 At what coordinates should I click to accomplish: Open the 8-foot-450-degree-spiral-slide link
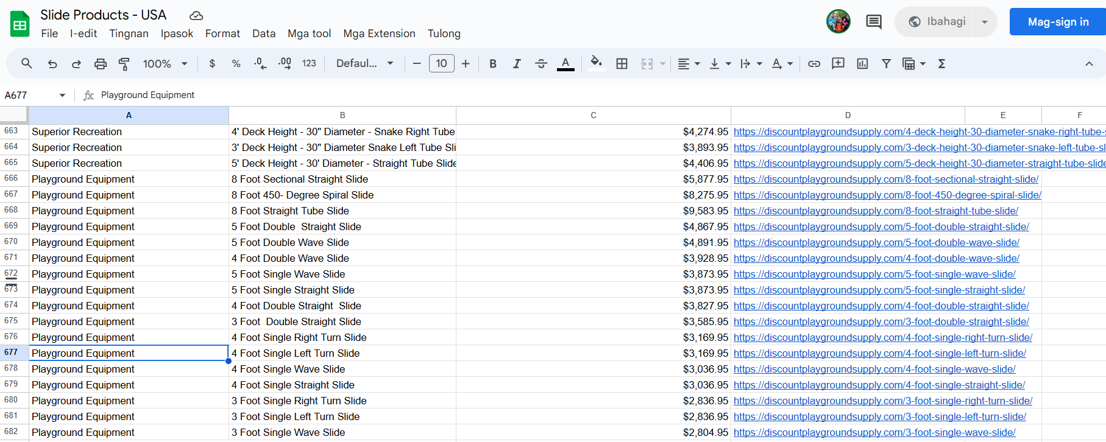[887, 195]
